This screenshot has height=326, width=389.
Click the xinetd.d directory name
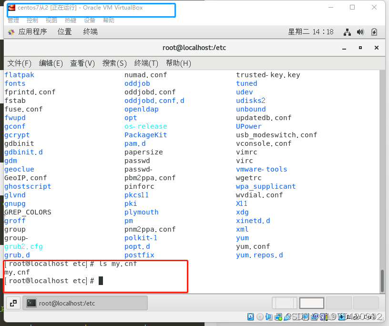253,221
